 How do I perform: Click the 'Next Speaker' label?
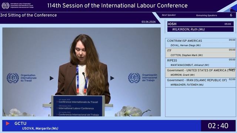pos(169,15)
